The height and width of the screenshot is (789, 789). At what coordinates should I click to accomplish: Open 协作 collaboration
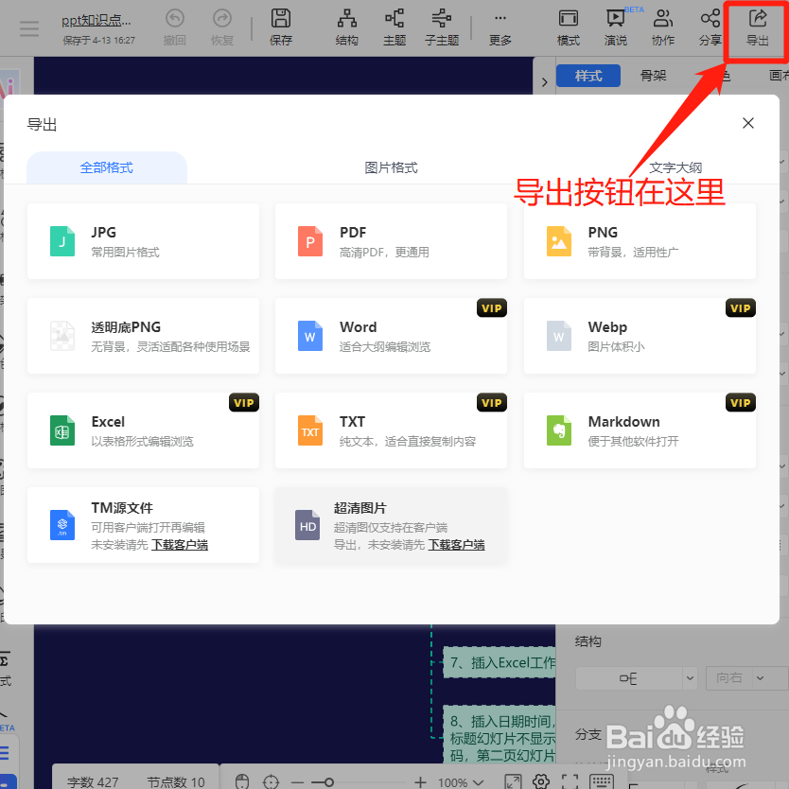(664, 26)
